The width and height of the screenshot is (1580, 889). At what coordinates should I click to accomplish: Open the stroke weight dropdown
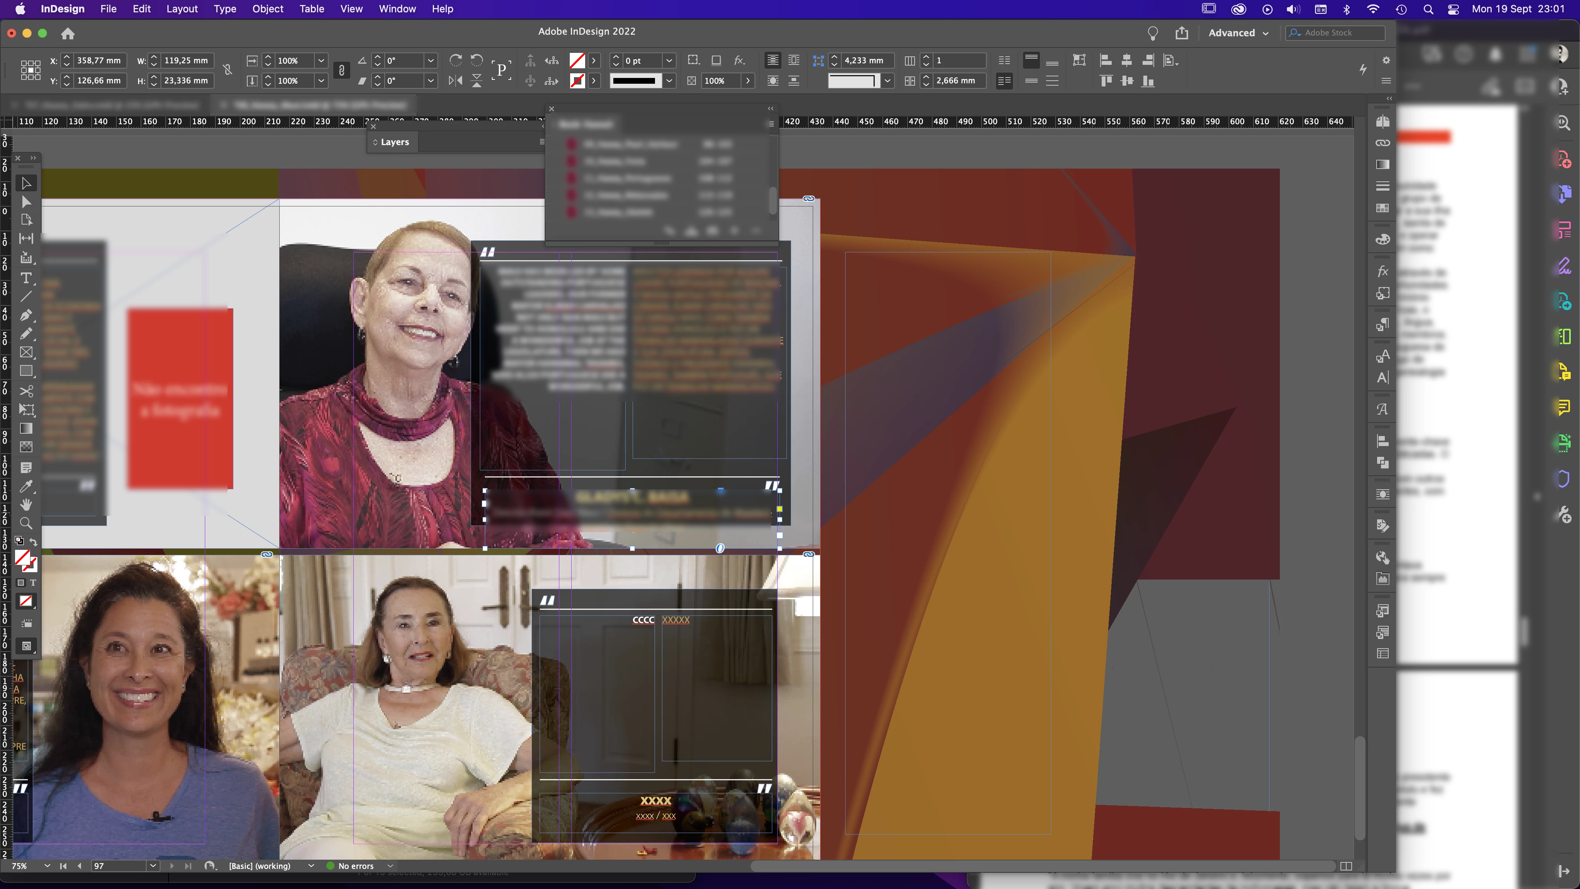point(669,61)
